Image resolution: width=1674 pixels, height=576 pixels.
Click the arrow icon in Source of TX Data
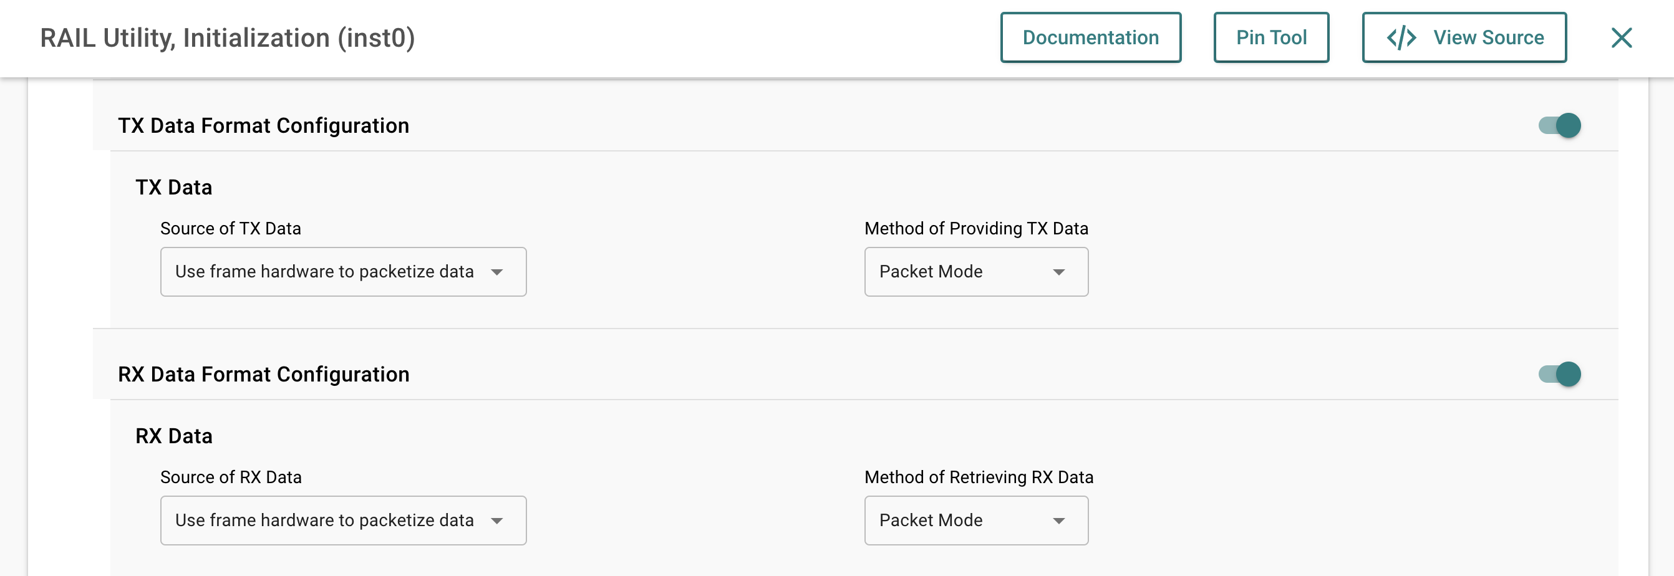(x=497, y=272)
